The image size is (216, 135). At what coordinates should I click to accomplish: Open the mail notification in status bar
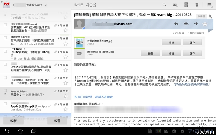click(166, 131)
